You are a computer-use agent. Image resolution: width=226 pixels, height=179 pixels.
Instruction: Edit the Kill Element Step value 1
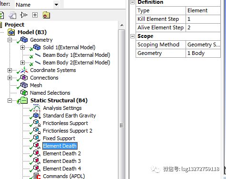click(x=203, y=19)
